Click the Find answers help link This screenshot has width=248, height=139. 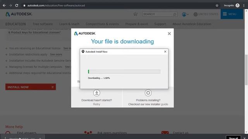(27, 133)
